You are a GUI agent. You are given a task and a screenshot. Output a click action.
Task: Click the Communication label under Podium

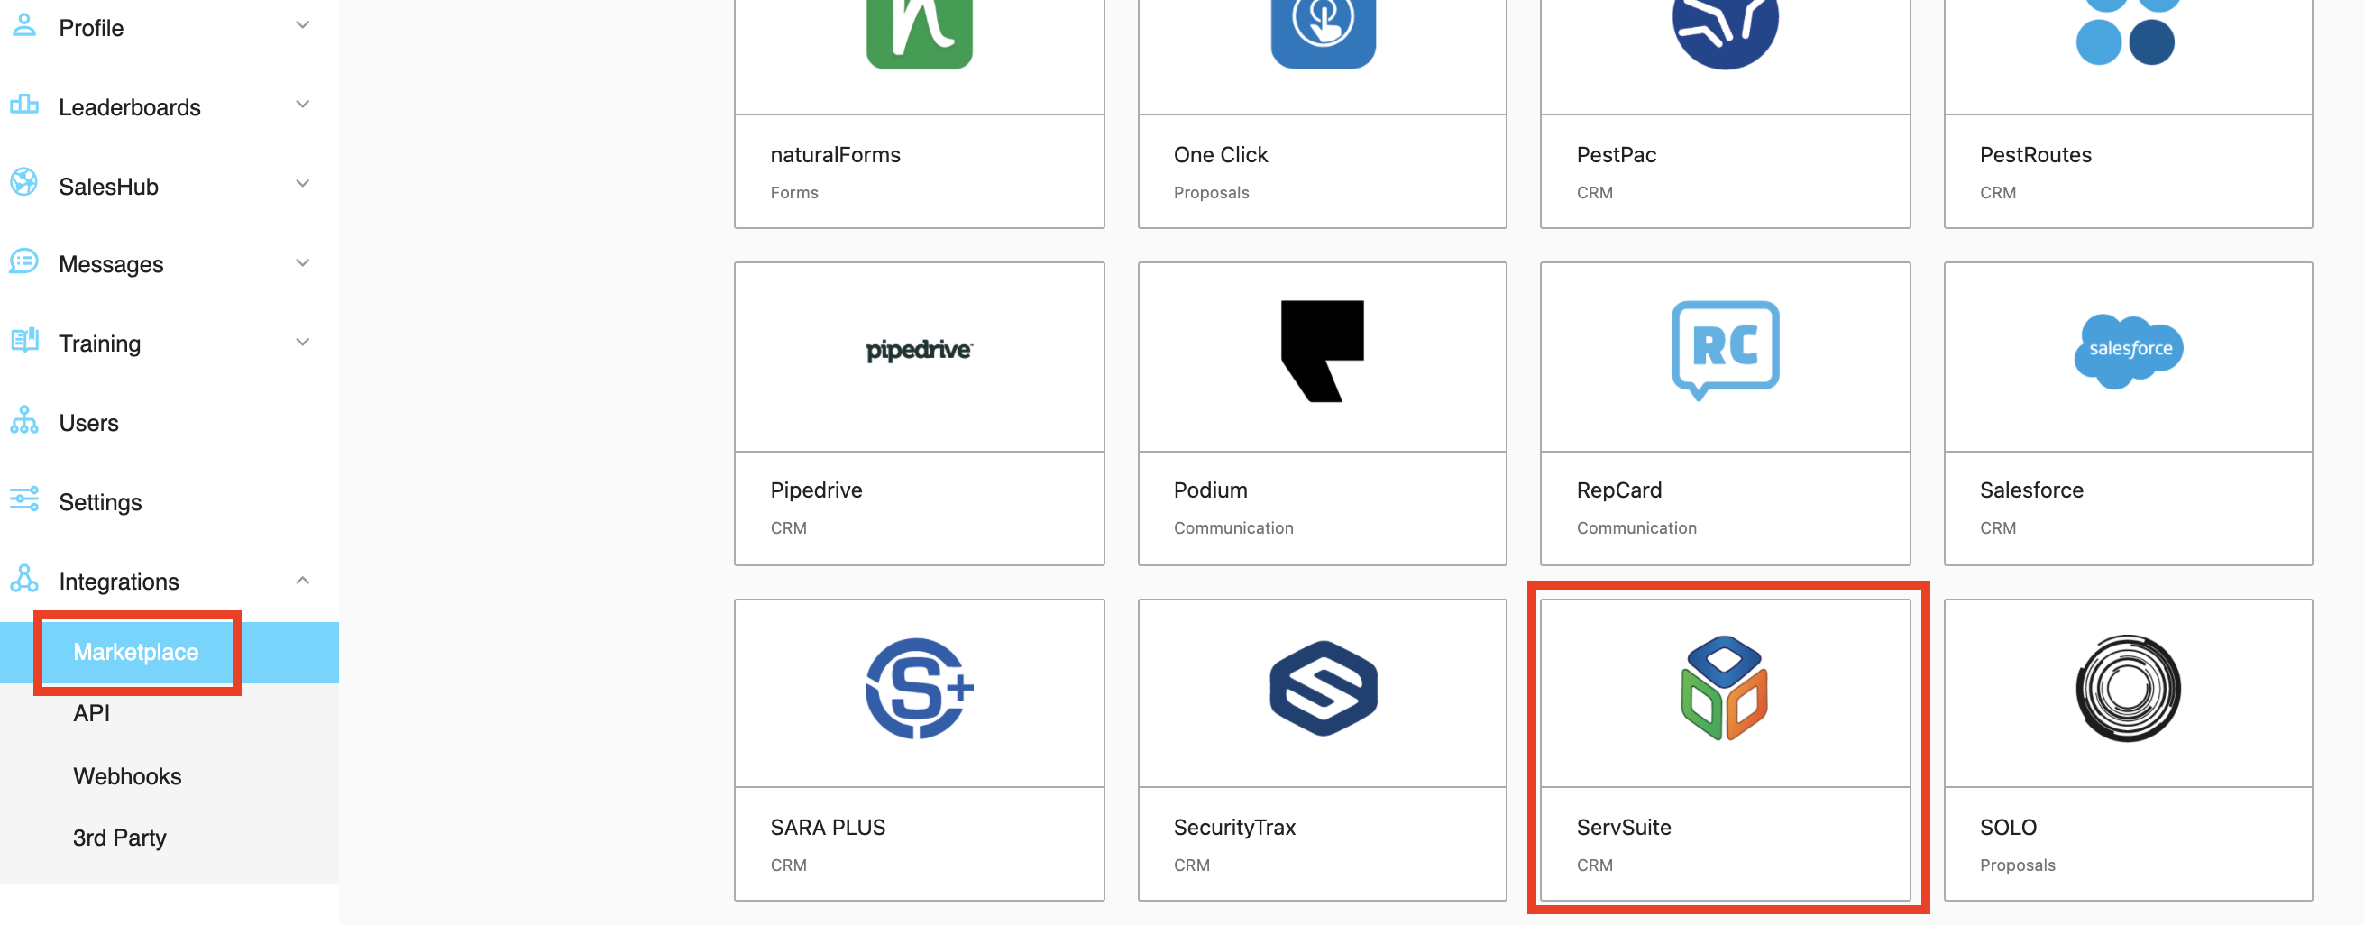pos(1233,527)
